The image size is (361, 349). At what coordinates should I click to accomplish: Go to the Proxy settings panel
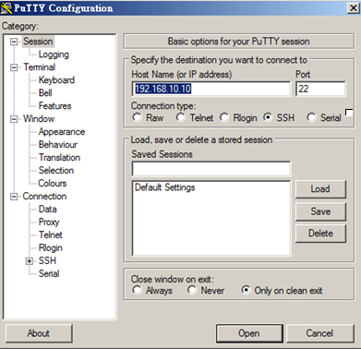tap(49, 222)
